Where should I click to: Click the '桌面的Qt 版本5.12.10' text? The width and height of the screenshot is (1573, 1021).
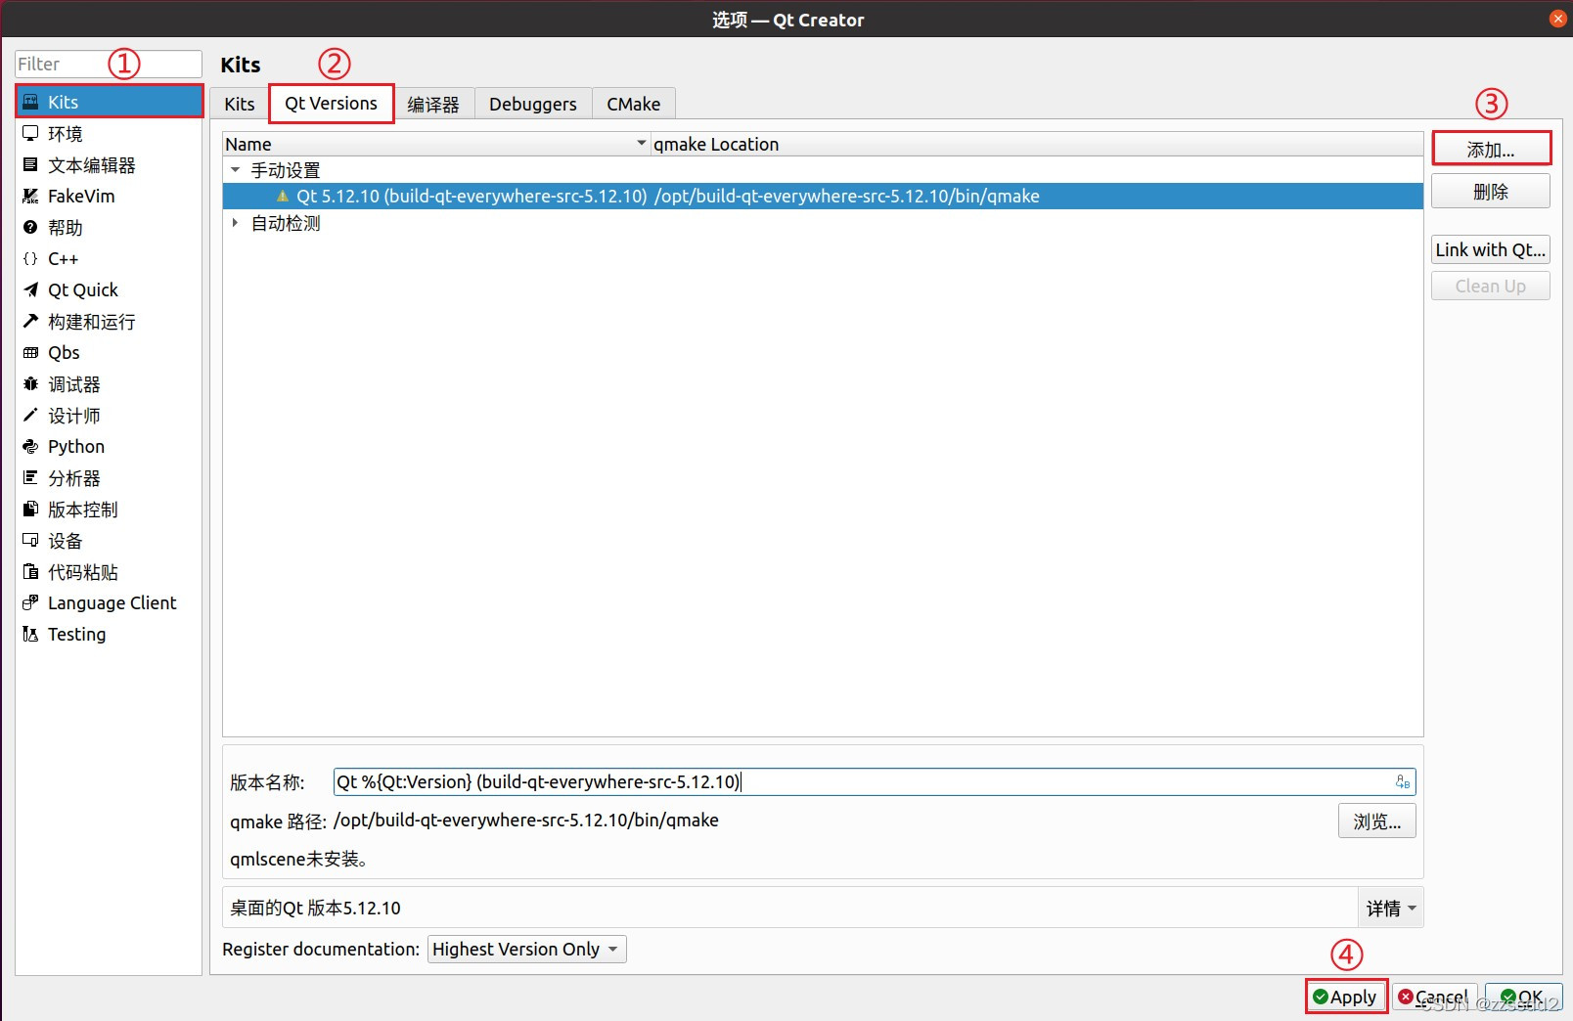315,908
